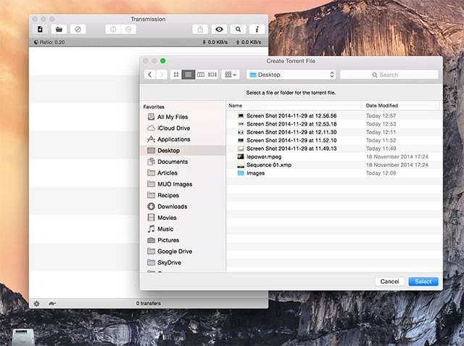Switch file dialog to cover flow view
The width and height of the screenshot is (464, 346).
213,75
